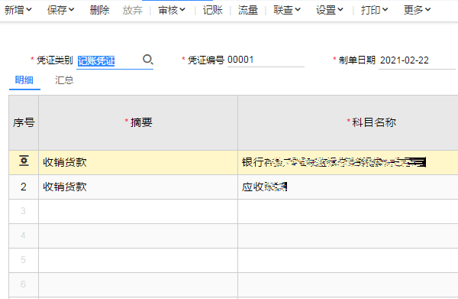Click the 删除 button
This screenshot has width=458, height=299.
pos(99,10)
